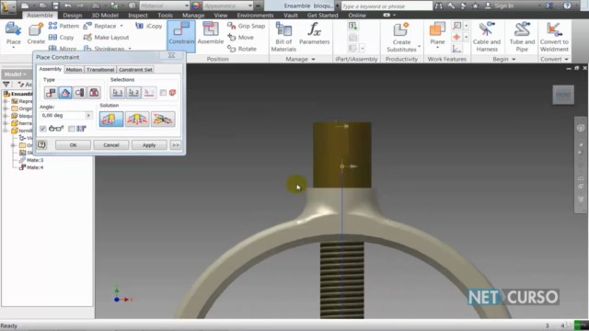589x331 pixels.
Task: Click Cancel in Place Constraint dialog
Action: coord(111,145)
